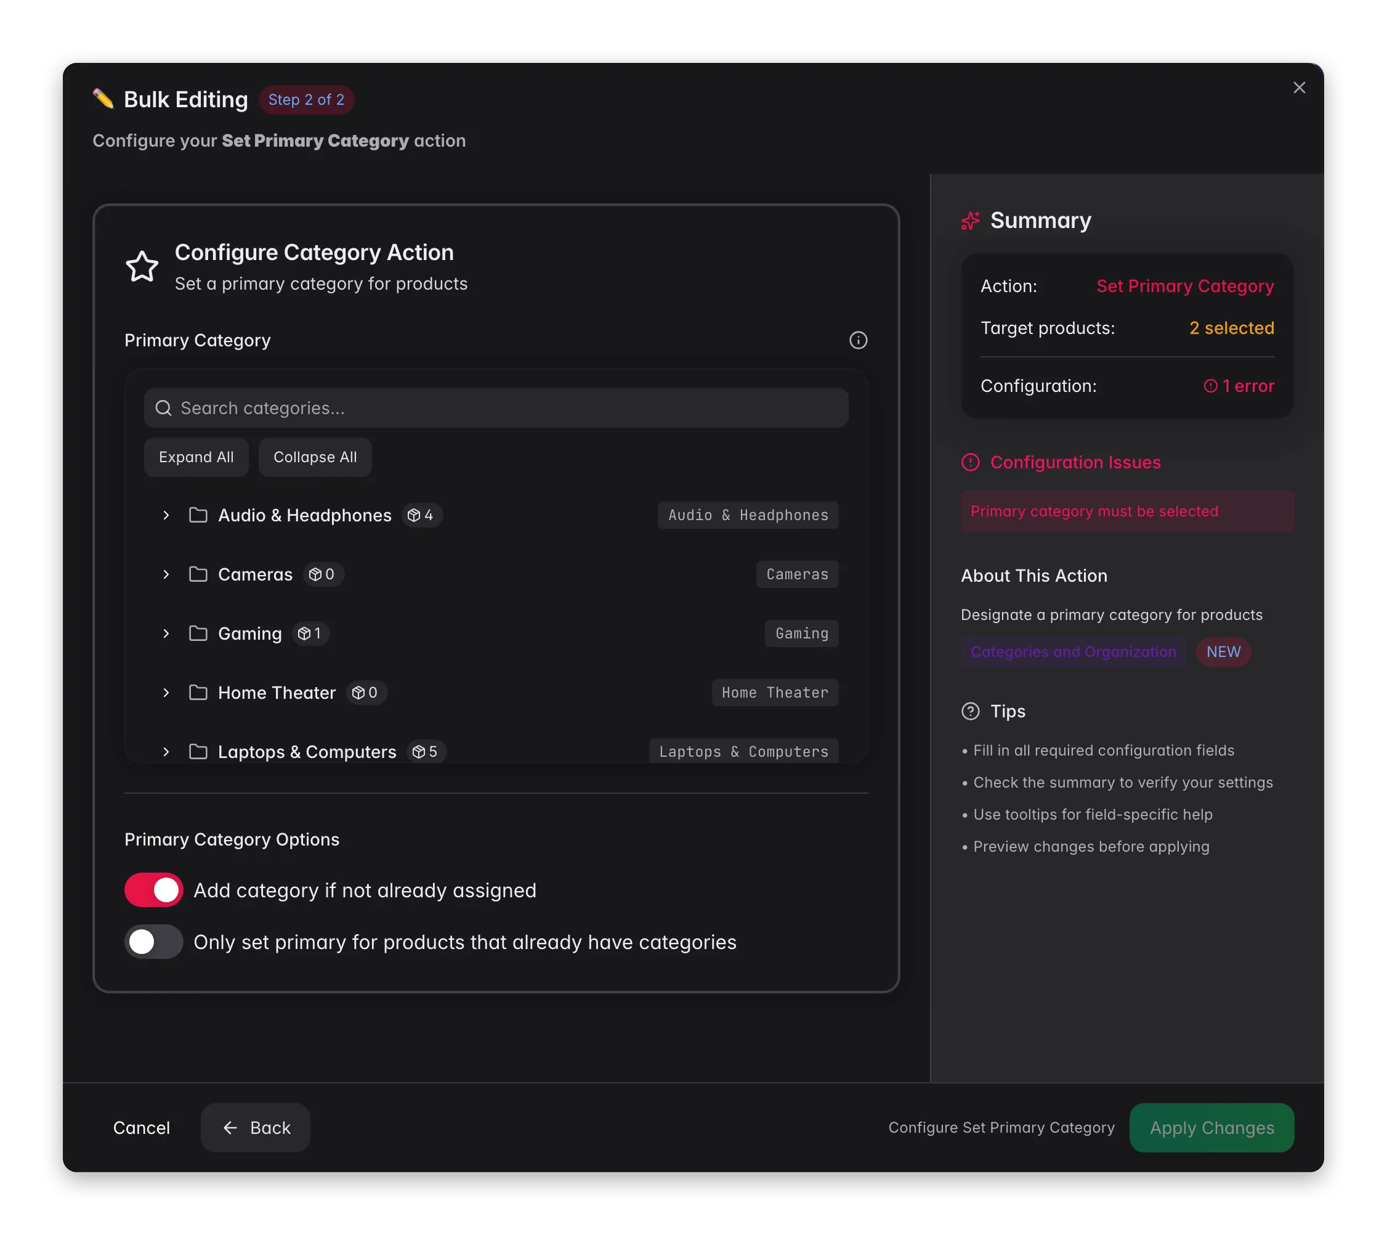Close the Bulk Editing dialog
Viewport: 1387px width, 1235px height.
(x=1299, y=88)
